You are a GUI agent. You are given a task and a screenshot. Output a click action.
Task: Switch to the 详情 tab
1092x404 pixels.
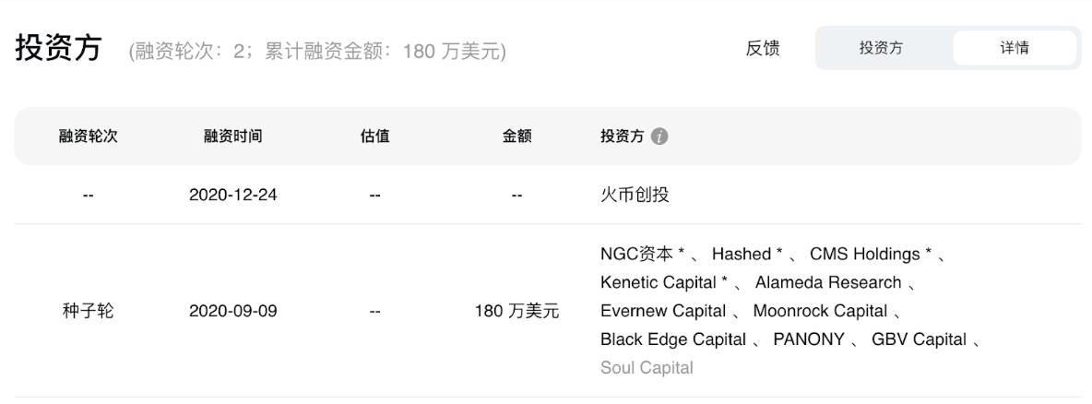pyautogui.click(x=1015, y=49)
